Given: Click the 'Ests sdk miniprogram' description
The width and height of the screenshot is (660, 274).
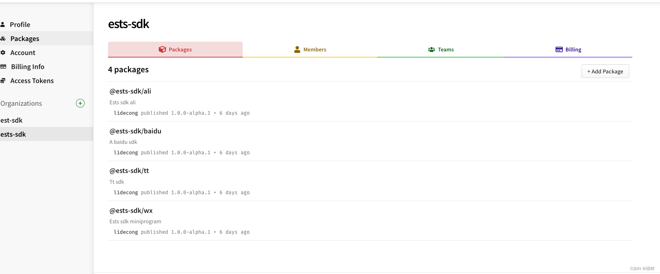Looking at the screenshot, I should click(x=135, y=222).
